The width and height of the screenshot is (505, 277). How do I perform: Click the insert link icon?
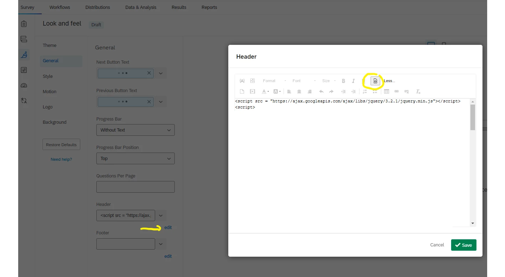[397, 91]
